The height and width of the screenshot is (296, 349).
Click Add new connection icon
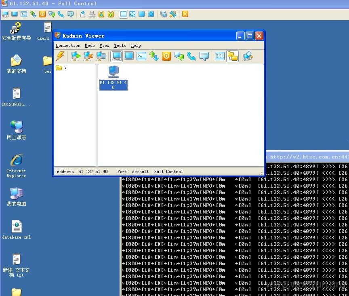point(76,56)
